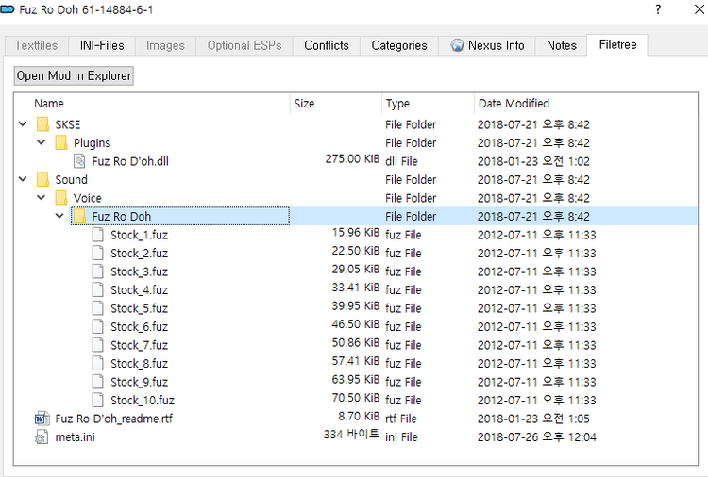The image size is (708, 477).
Task: Click the rtf File type cell
Action: 401,419
